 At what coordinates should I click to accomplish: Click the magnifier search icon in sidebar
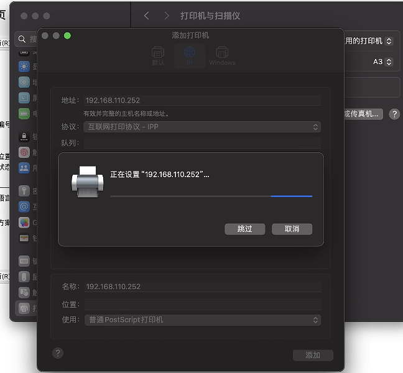pyautogui.click(x=22, y=39)
